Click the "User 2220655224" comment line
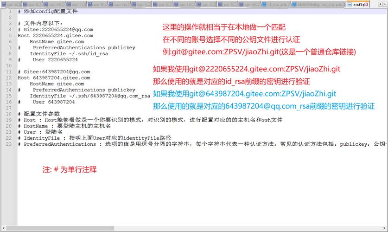 [x=48, y=60]
